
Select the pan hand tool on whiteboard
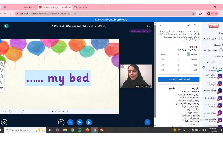pos(1,64)
